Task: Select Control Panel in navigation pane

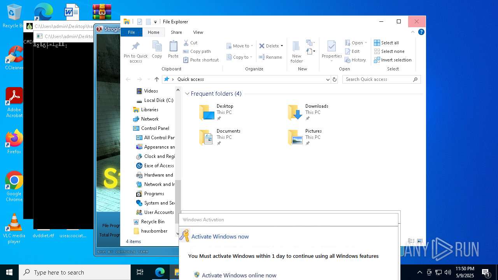Action: coord(155,128)
